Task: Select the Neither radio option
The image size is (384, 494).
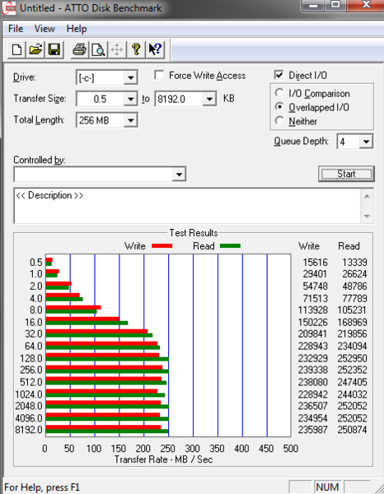Action: tap(279, 121)
